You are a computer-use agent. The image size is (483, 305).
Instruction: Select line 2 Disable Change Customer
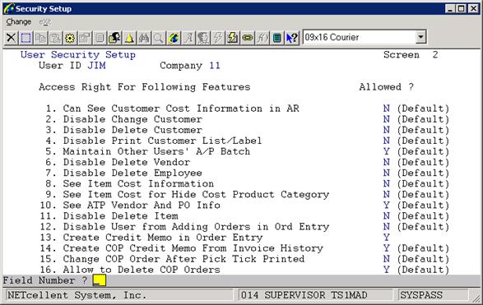(x=123, y=119)
